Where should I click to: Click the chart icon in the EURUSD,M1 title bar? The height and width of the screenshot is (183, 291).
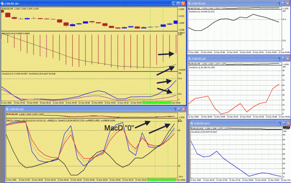(189, 4)
